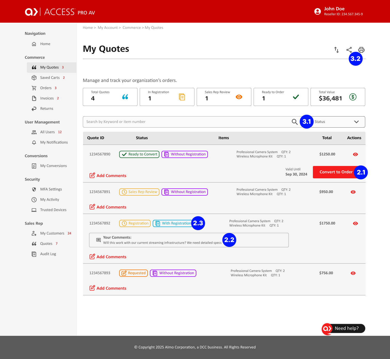Click the Total Value summary card
This screenshot has width=390, height=359.
click(338, 97)
